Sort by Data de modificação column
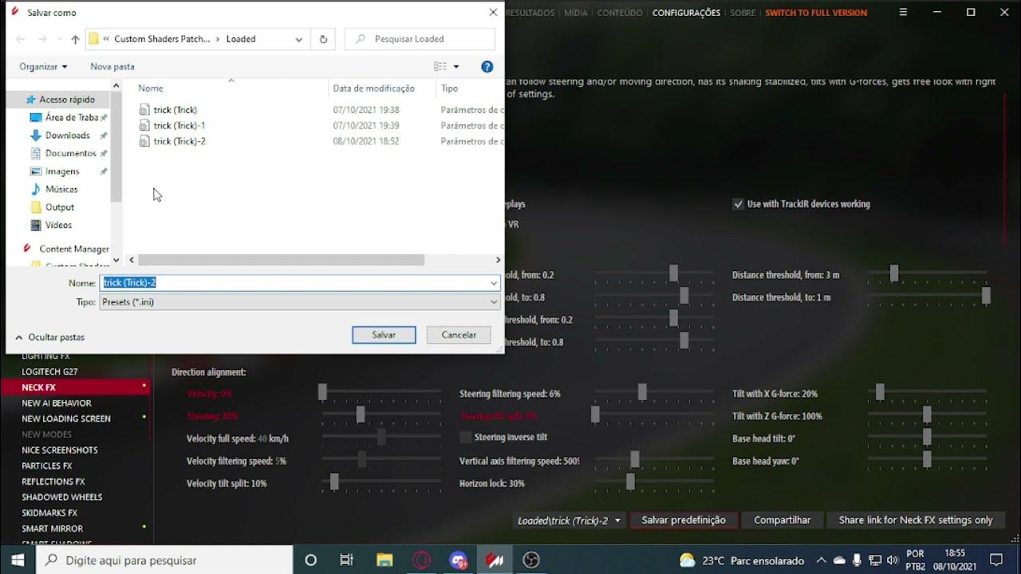The height and width of the screenshot is (574, 1021). coord(373,88)
